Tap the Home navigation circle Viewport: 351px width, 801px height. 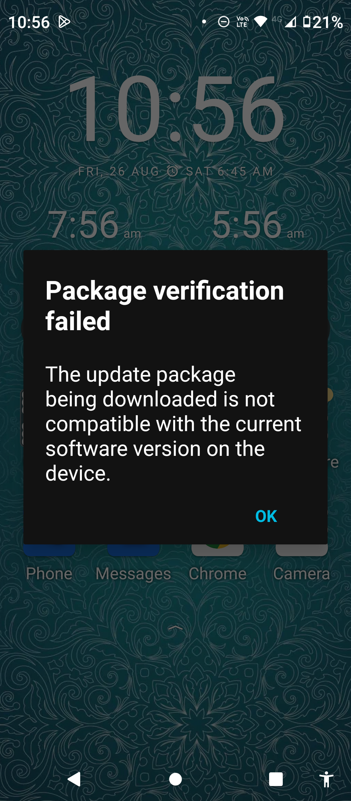pyautogui.click(x=175, y=779)
